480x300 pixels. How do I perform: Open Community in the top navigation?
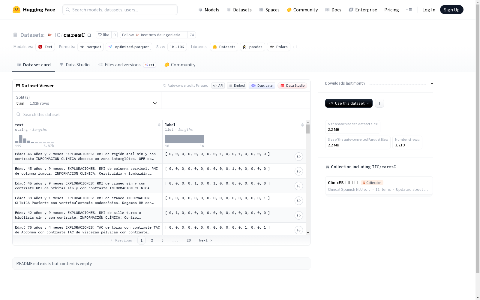tap(302, 10)
